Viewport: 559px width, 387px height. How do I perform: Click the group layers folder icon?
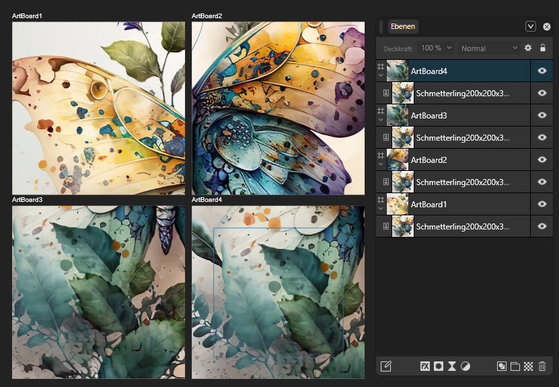pyautogui.click(x=515, y=366)
